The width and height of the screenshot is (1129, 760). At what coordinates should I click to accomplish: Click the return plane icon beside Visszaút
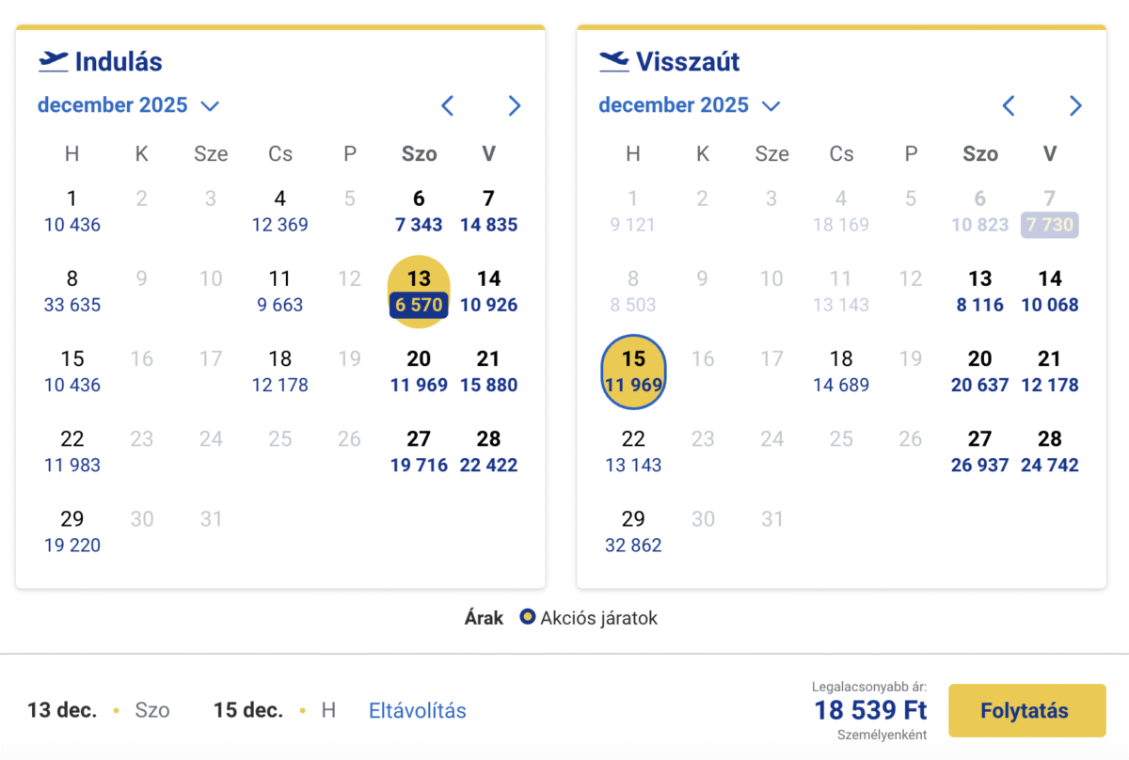coord(614,62)
